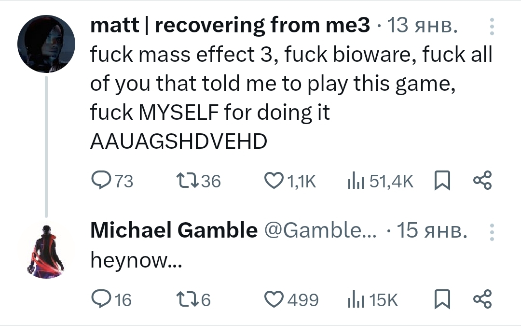This screenshot has width=521, height=326.
Task: View analytics showing 51,4K views
Action: point(380,181)
